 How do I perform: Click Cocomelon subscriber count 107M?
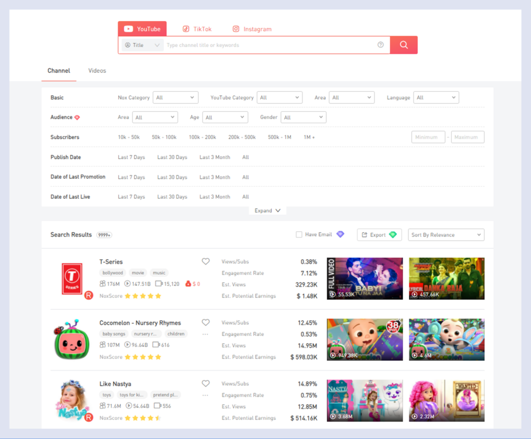point(110,345)
